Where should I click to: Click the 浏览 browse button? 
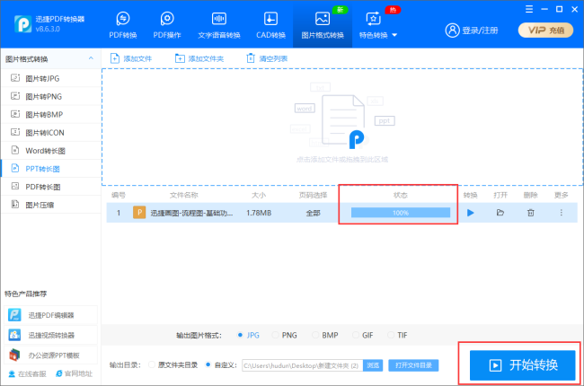[373, 365]
